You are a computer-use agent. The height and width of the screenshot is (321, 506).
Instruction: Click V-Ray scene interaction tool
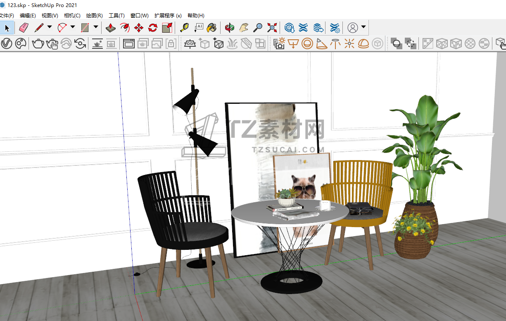click(x=500, y=43)
